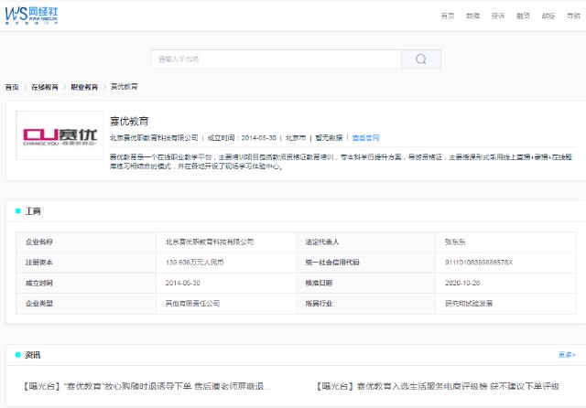Open the 投诉 nav menu item
This screenshot has height=408, width=586.
click(498, 16)
